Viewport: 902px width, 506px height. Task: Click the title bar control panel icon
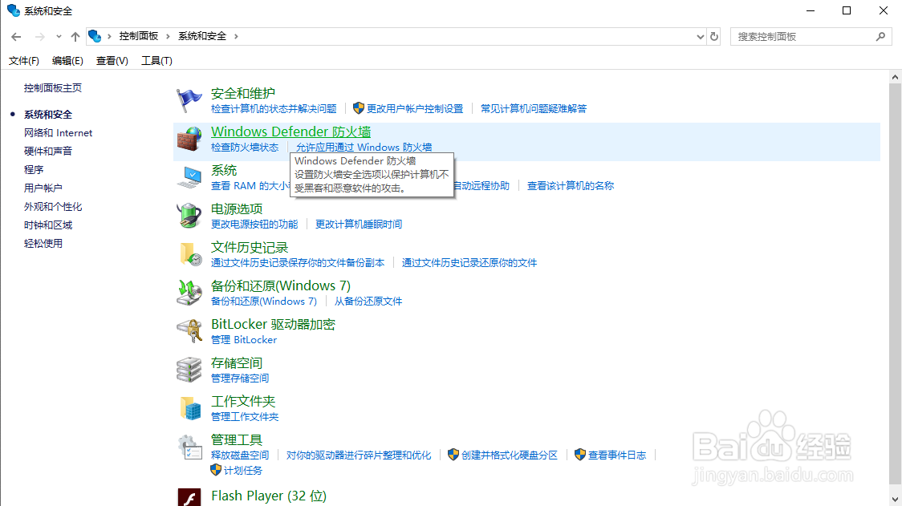point(13,10)
